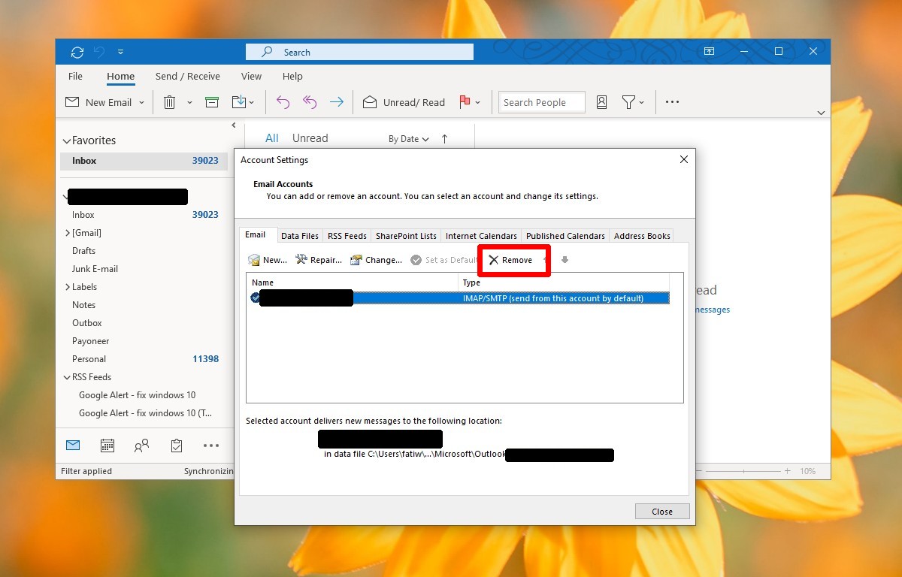Expand the Labels folder
902x577 pixels.
[x=68, y=287]
